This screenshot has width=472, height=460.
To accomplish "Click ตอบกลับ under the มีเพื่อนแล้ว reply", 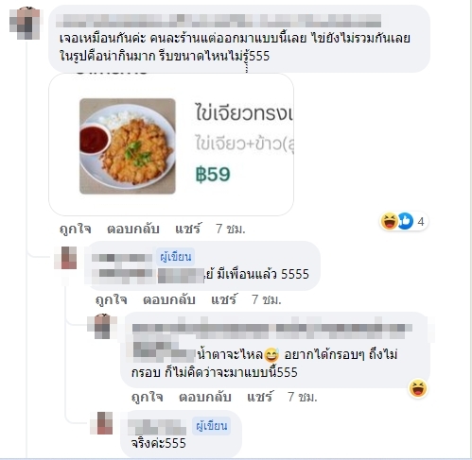I will 169,299.
